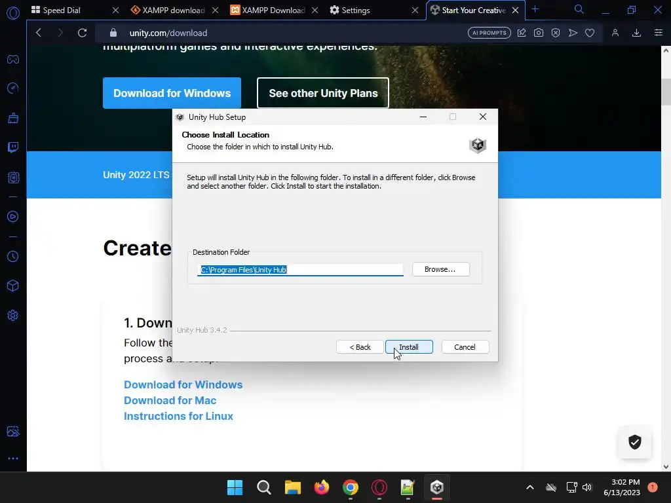Click the Destination Folder path field

click(x=300, y=269)
